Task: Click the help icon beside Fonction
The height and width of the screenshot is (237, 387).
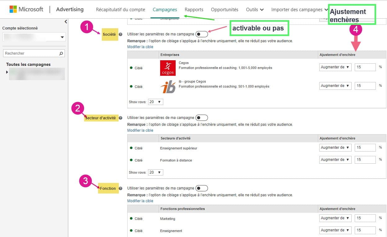Action: (121, 188)
